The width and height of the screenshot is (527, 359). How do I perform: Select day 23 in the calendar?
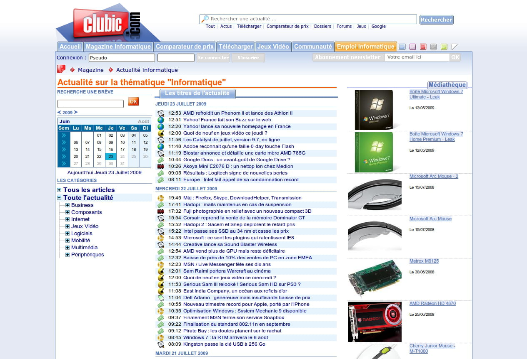111,157
